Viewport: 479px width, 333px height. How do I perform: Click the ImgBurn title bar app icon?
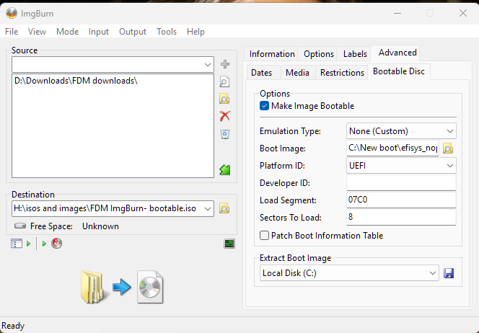point(12,13)
